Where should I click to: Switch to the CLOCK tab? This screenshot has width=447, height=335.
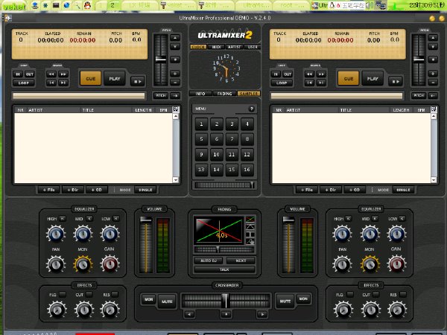click(198, 47)
